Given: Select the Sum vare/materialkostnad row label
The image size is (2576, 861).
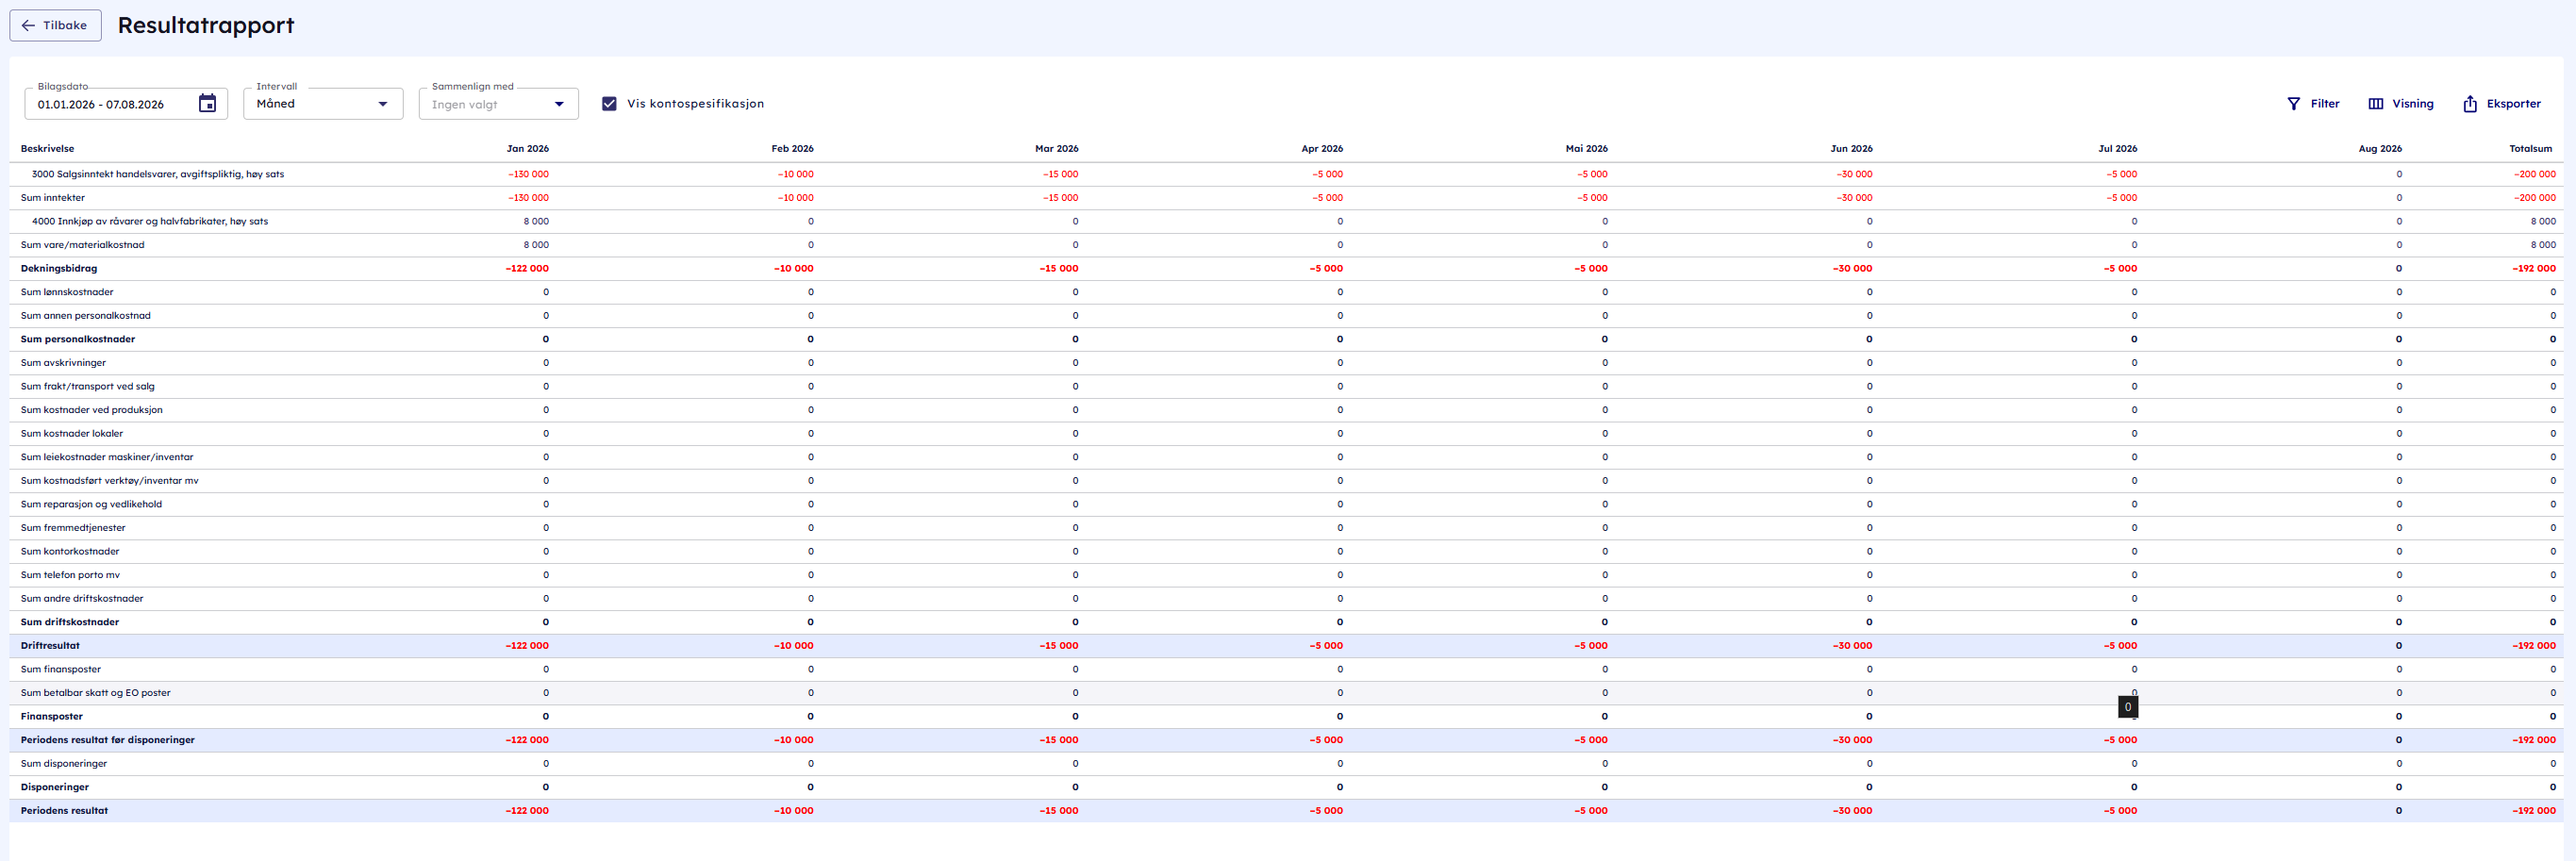Looking at the screenshot, I should 82,245.
